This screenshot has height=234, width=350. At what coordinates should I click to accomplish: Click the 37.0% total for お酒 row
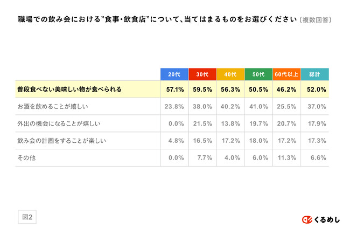tap(315, 106)
